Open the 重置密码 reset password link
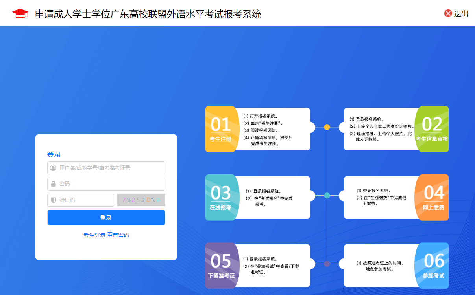 [x=118, y=235]
